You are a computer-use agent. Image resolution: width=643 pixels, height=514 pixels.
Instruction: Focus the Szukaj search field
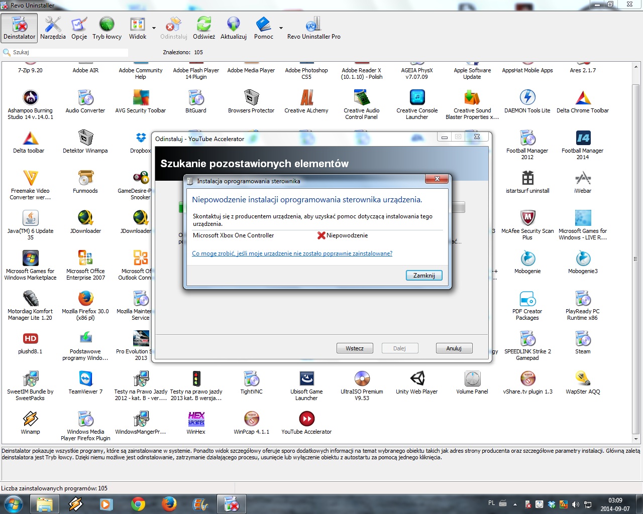pyautogui.click(x=70, y=52)
